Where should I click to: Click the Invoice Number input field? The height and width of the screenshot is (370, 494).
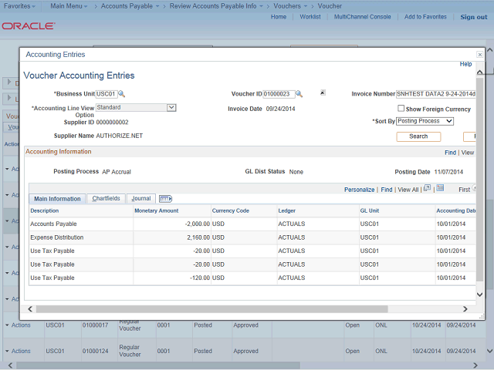click(x=436, y=94)
